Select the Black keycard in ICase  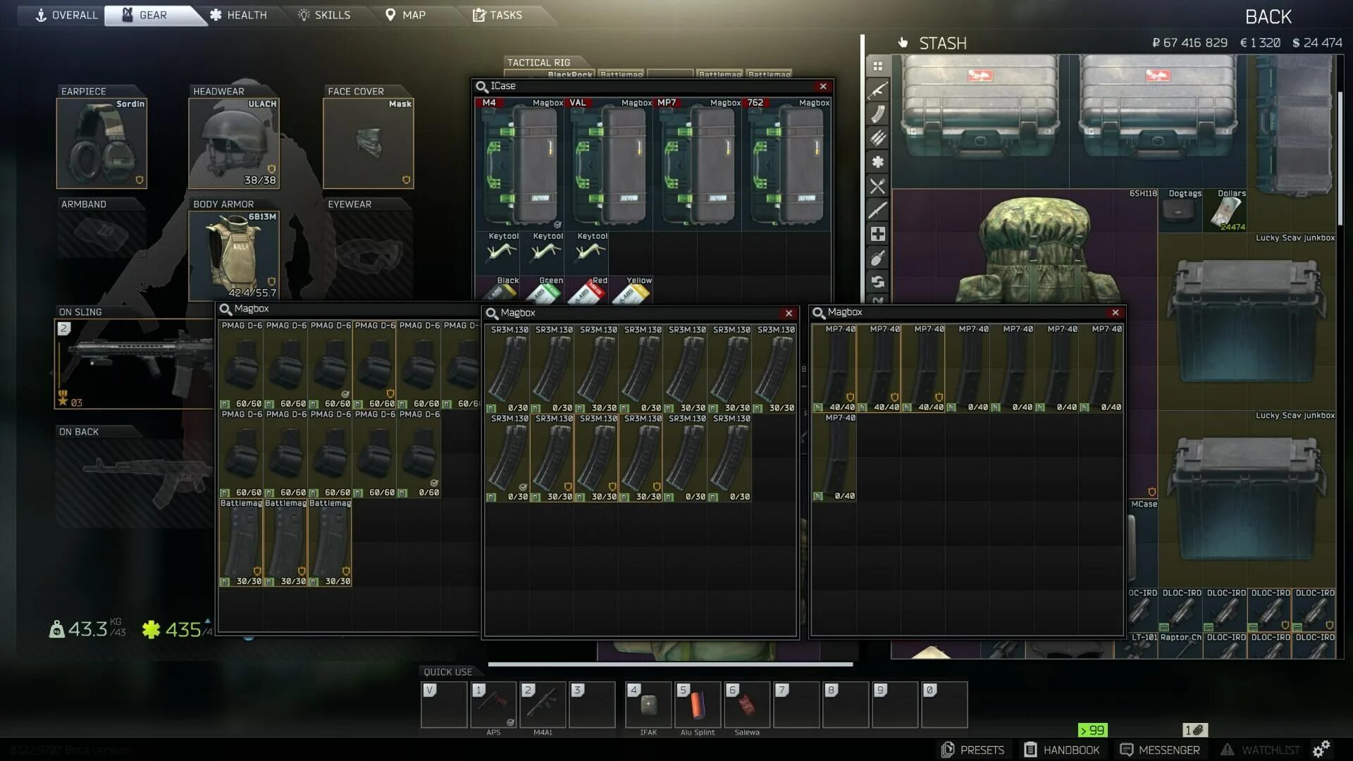tap(498, 290)
